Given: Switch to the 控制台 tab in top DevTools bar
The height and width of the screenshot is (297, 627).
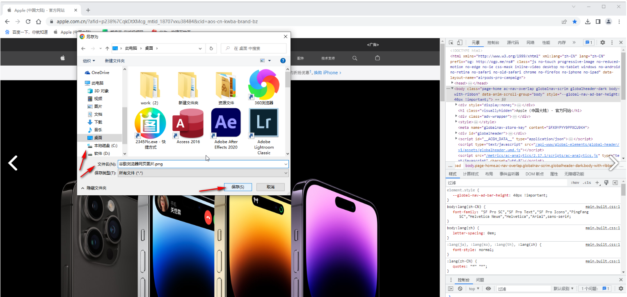Looking at the screenshot, I should [493, 42].
